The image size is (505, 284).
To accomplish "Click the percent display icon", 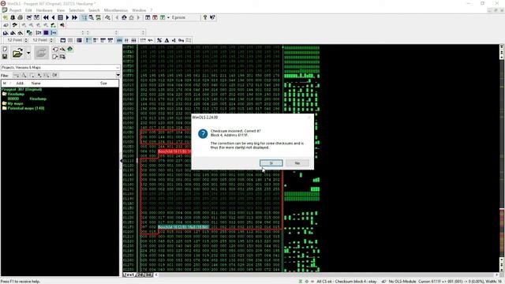I will [x=159, y=40].
